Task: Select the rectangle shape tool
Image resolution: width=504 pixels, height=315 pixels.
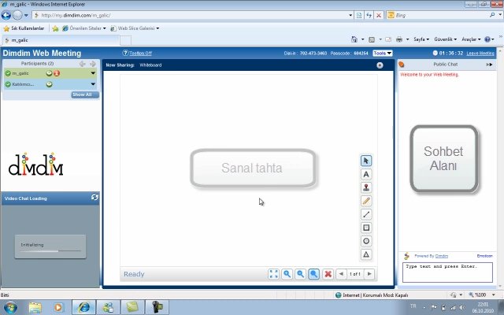Action: coord(365,228)
